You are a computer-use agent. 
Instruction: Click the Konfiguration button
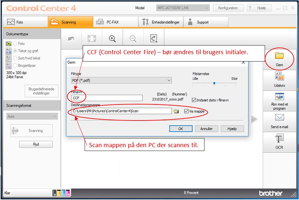point(228,8)
